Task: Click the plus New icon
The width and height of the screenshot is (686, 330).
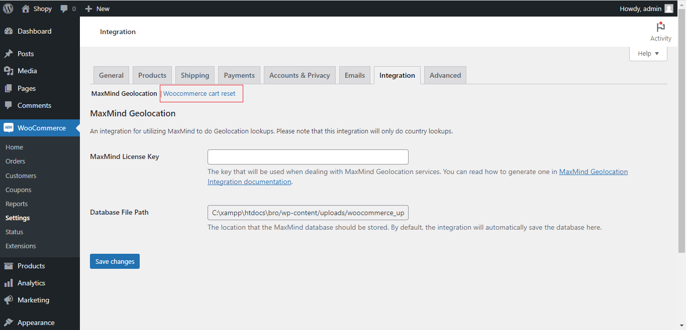Action: pyautogui.click(x=88, y=9)
